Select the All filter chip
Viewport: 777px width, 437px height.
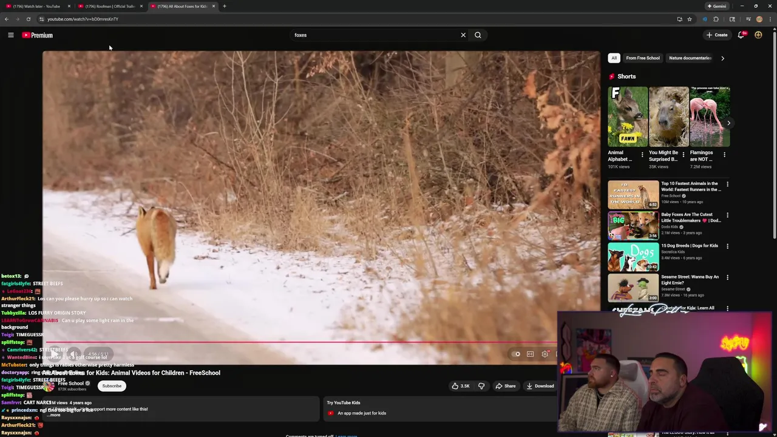click(x=614, y=58)
